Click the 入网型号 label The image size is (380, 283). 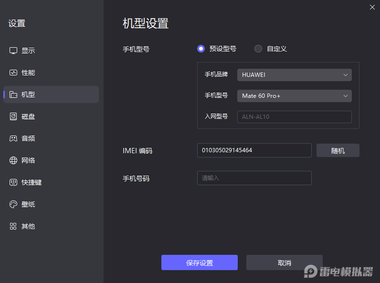(x=216, y=116)
